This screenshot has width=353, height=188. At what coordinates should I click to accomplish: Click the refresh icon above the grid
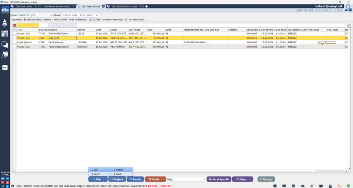(x=349, y=26)
